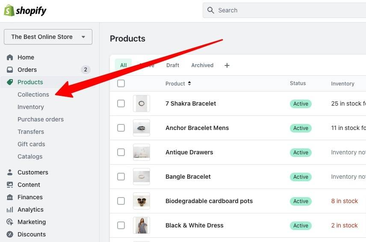The height and width of the screenshot is (242, 366).
Task: Click the Marketing target icon
Action: click(10, 222)
